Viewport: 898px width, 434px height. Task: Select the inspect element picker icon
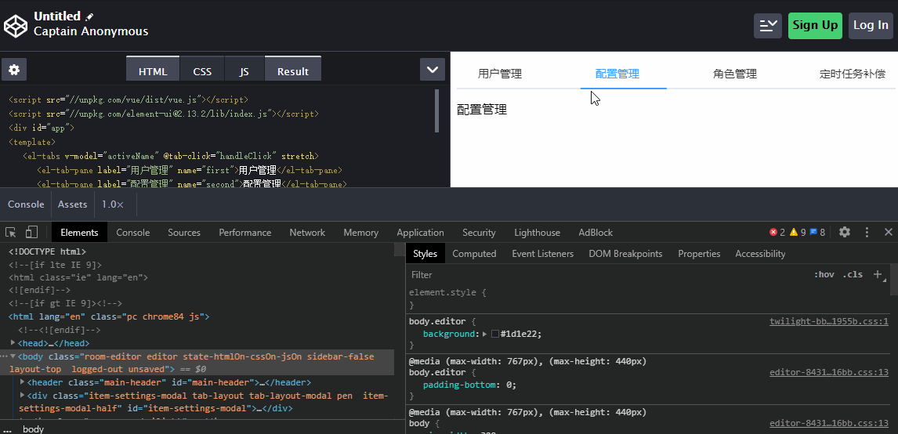(x=11, y=232)
